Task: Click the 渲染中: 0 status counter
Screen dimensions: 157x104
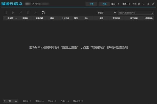Action: (x=40, y=101)
